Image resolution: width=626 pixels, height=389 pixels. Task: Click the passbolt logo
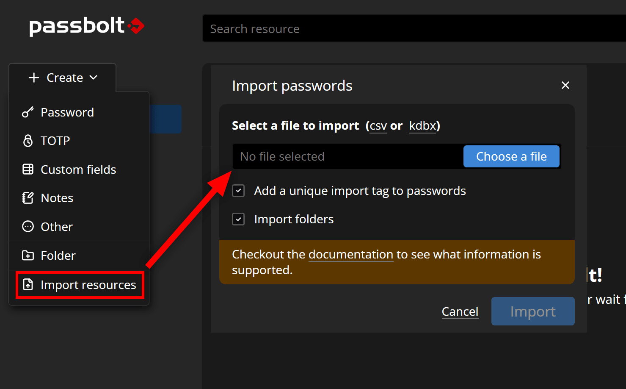tap(87, 26)
